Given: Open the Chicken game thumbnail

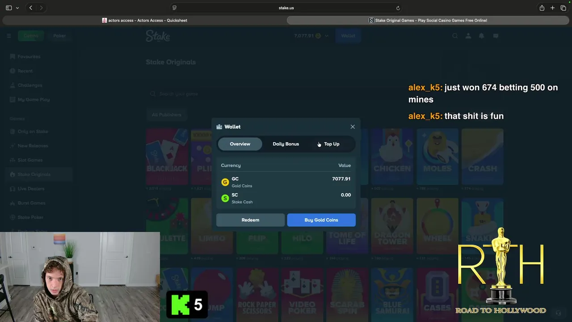Looking at the screenshot, I should coord(392,157).
